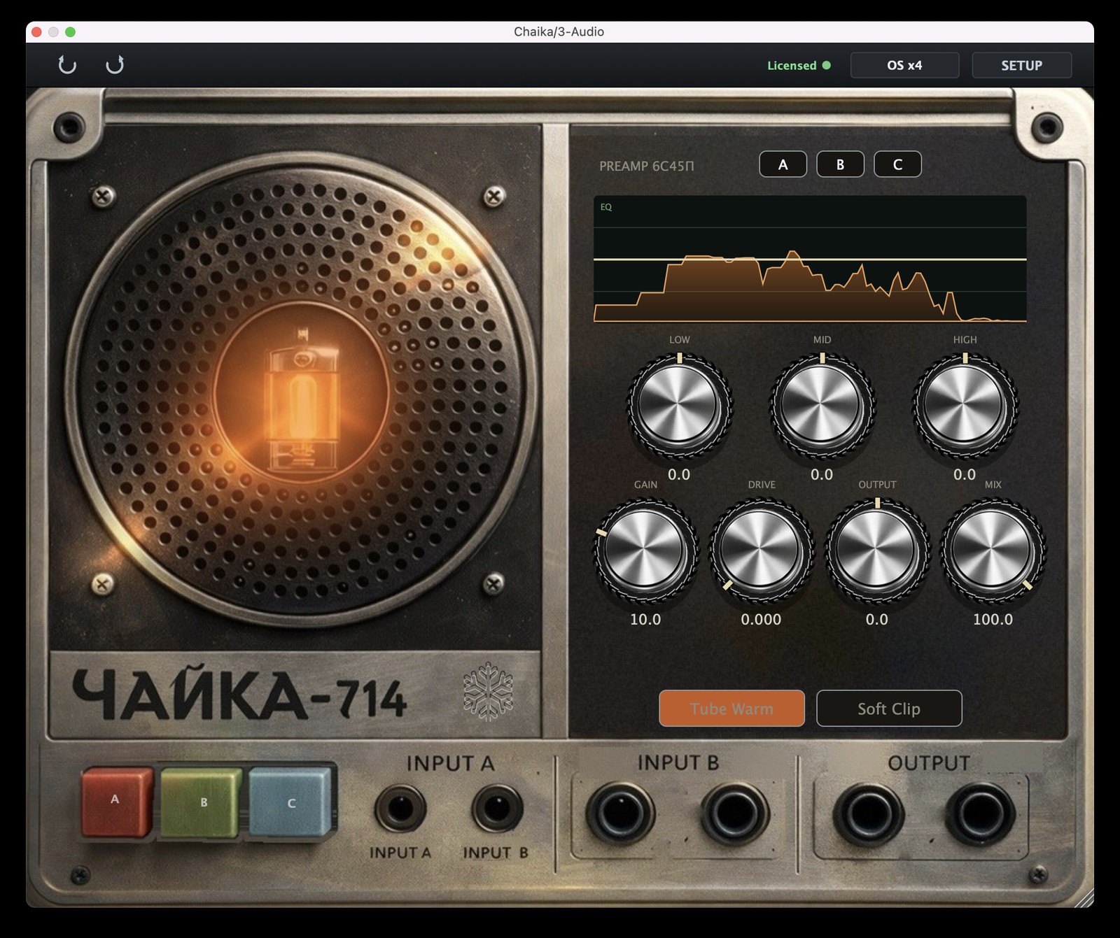Click the right INPUT B section jack

734,813
